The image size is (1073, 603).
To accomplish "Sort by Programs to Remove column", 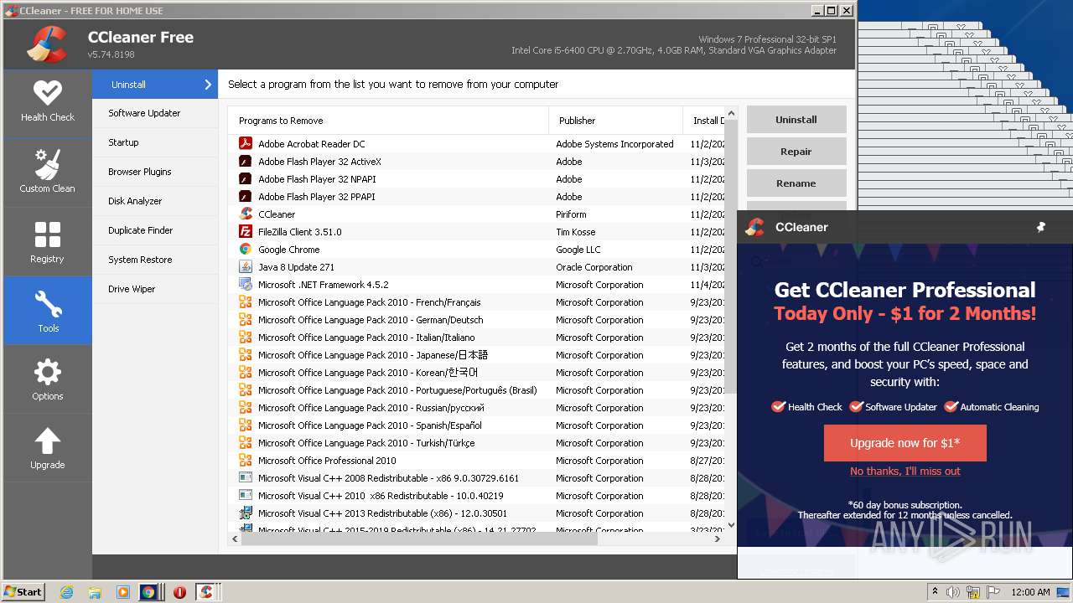I will [x=388, y=120].
